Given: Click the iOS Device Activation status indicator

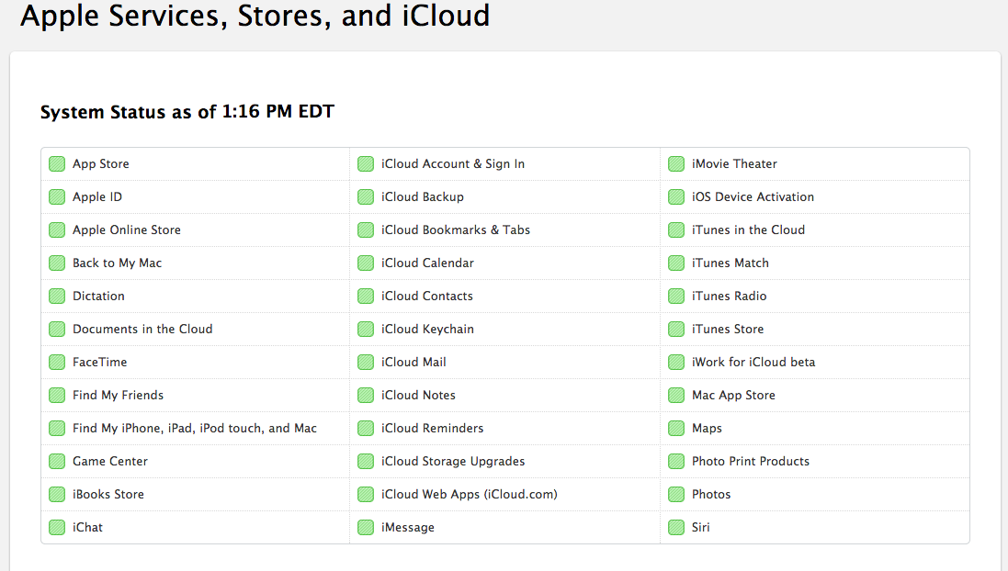Looking at the screenshot, I should [x=676, y=196].
